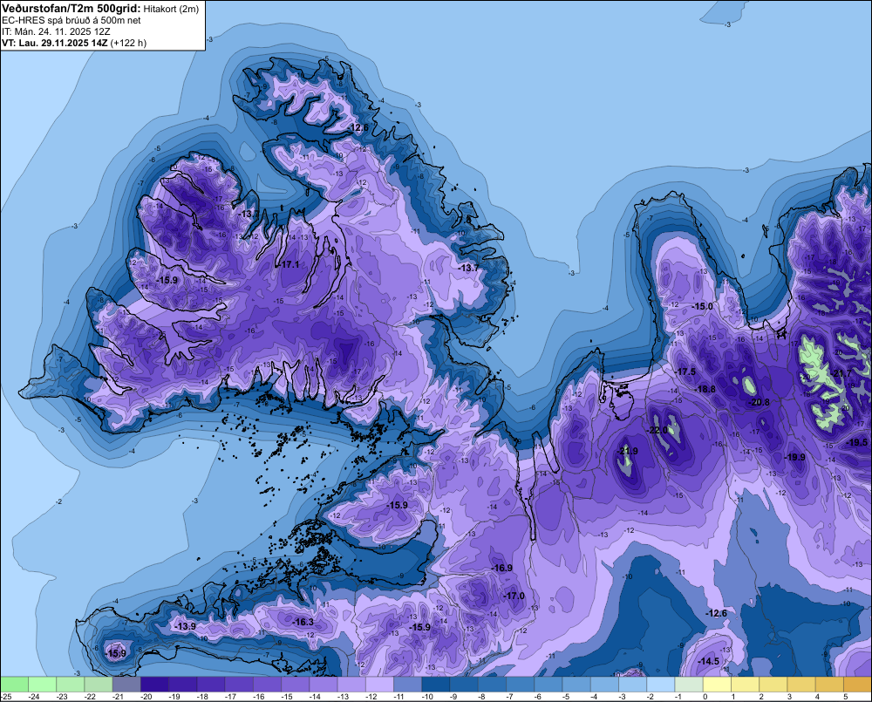Click the -14.5 temperature value on the map
This screenshot has width=872, height=702.
[708, 661]
